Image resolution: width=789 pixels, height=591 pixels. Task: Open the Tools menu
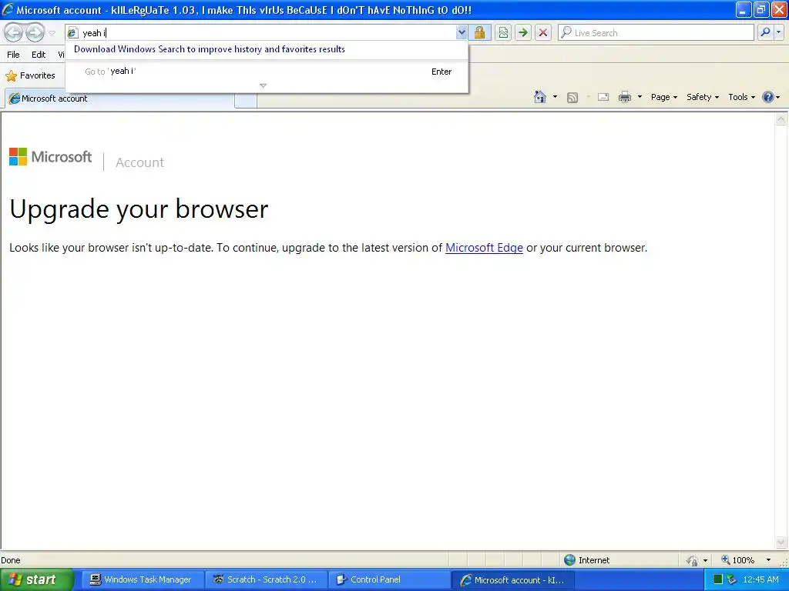click(742, 97)
